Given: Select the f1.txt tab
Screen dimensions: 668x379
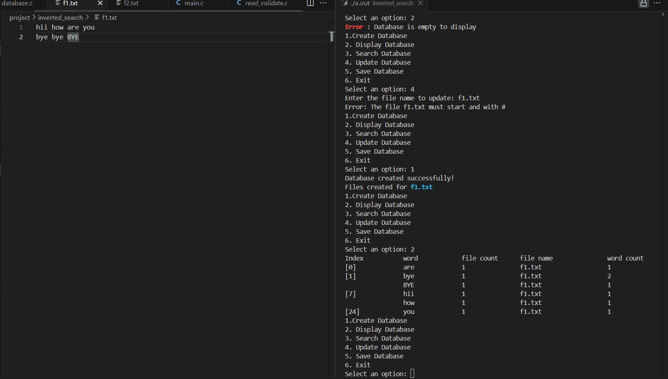Looking at the screenshot, I should tap(70, 3).
